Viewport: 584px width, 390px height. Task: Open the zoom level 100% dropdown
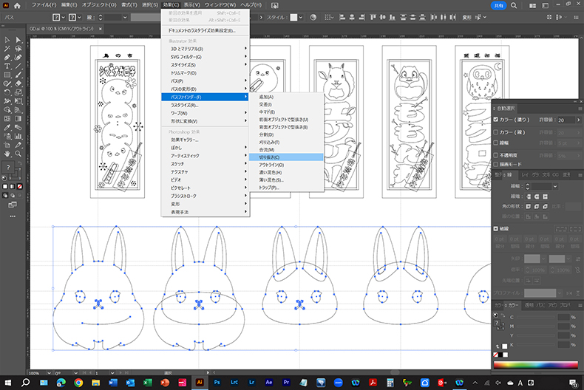pyautogui.click(x=49, y=373)
